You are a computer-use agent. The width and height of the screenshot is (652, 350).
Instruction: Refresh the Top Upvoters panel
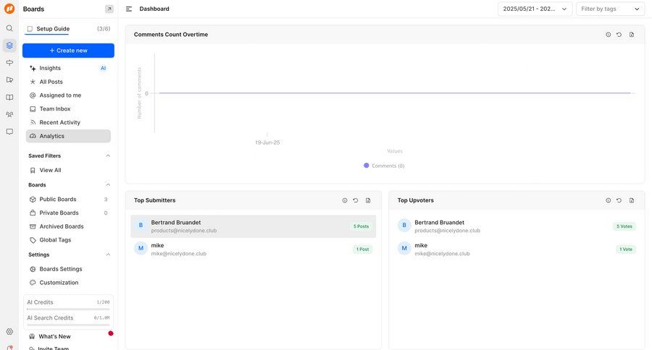[619, 200]
